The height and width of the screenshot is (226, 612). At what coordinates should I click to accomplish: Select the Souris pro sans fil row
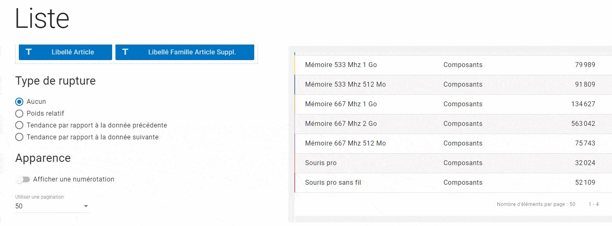click(x=333, y=183)
